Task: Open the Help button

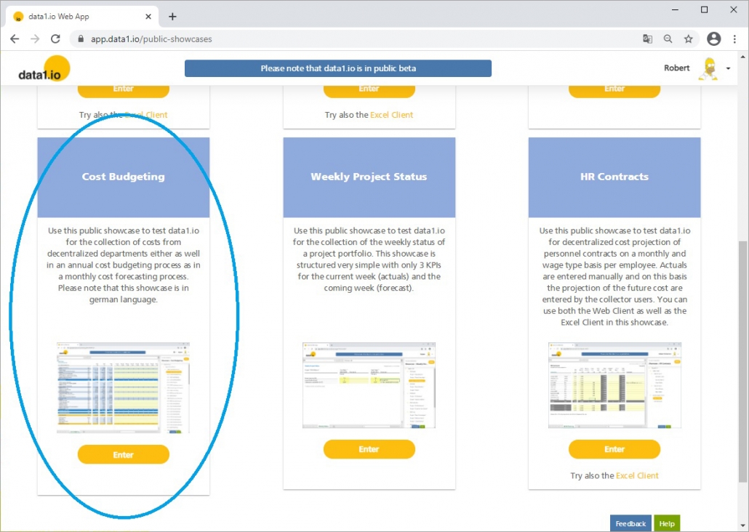Action: coord(667,523)
